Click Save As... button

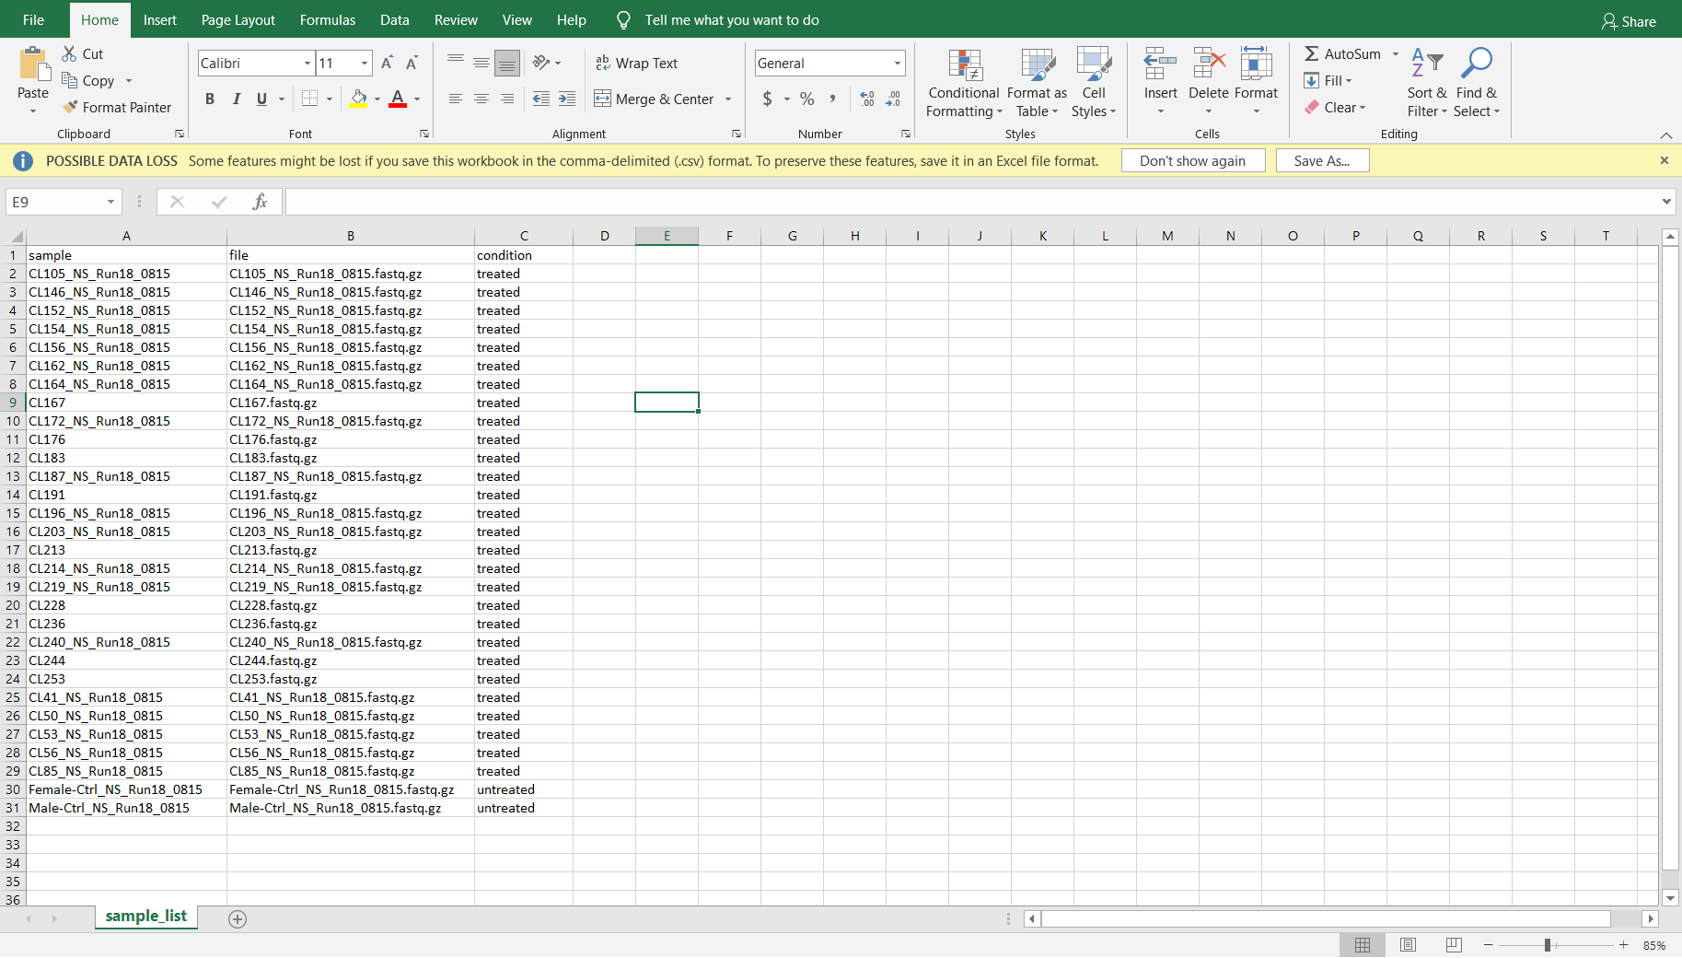[1322, 160]
